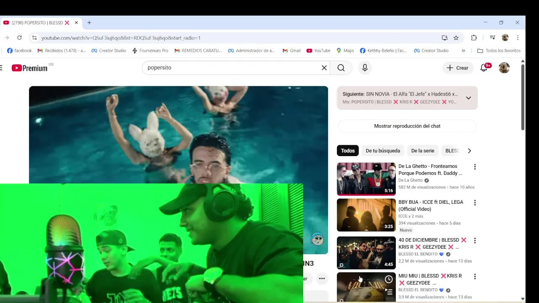Click the page vertical scrollbar thumb
The width and height of the screenshot is (539, 303).
[x=523, y=97]
